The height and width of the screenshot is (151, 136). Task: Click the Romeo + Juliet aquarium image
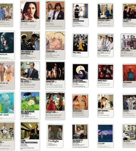[7, 103]
